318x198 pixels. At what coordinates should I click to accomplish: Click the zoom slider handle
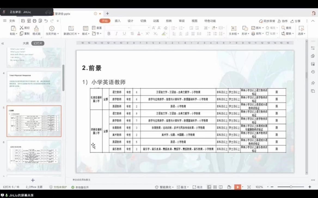[291, 187]
